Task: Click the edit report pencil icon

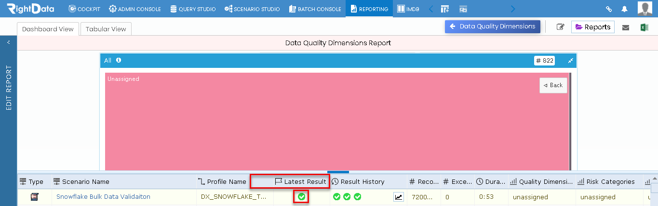Action: (x=560, y=27)
